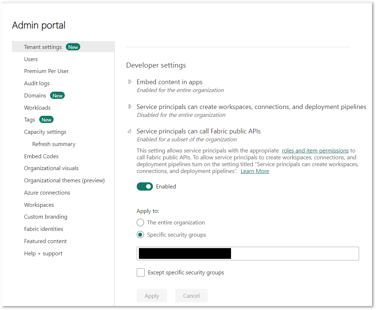Click the 'Apply to:' label
This screenshot has height=310, width=376.
coord(148,211)
